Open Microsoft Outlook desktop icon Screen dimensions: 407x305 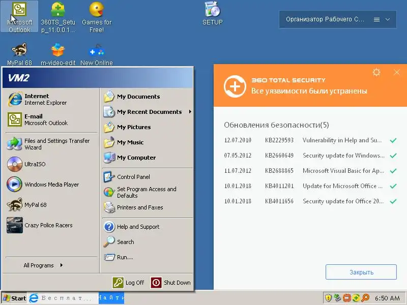coord(19,17)
